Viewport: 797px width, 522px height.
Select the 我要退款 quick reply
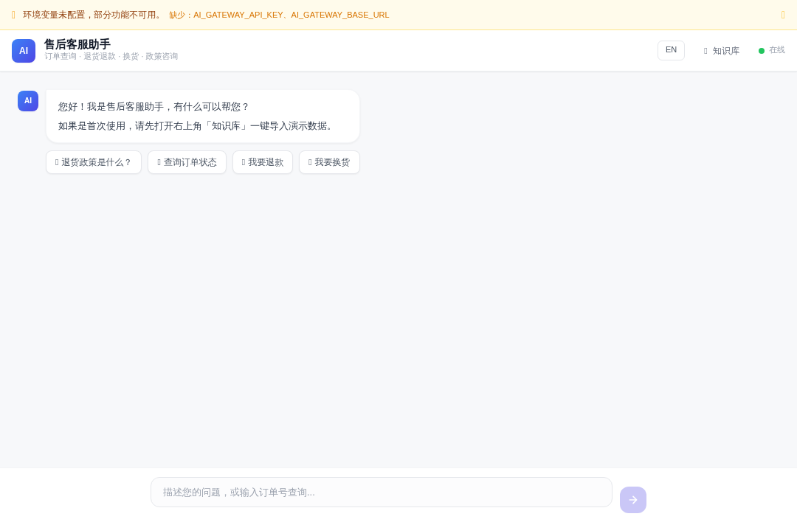coord(263,162)
